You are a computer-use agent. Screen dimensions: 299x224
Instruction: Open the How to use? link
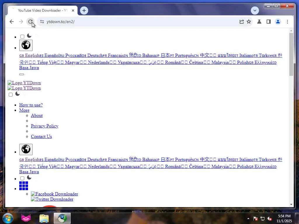coord(31,105)
